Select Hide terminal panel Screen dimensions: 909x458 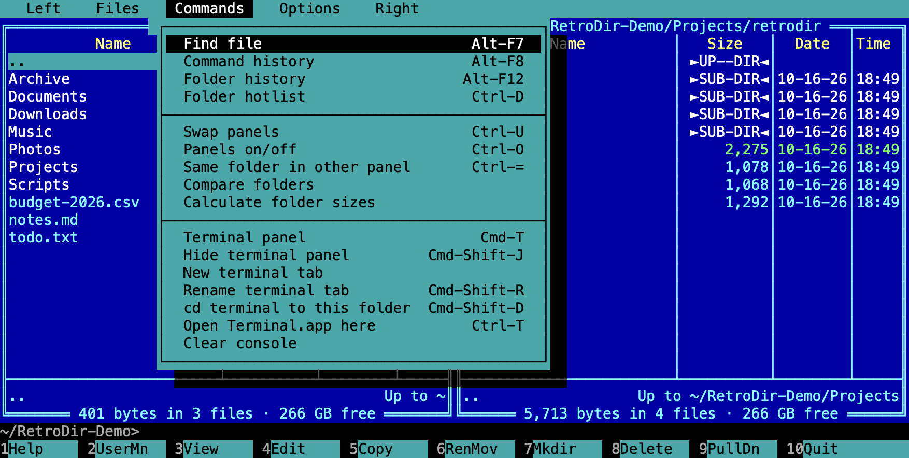353,255
